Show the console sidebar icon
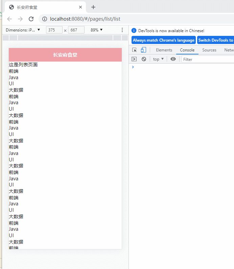 [134, 59]
